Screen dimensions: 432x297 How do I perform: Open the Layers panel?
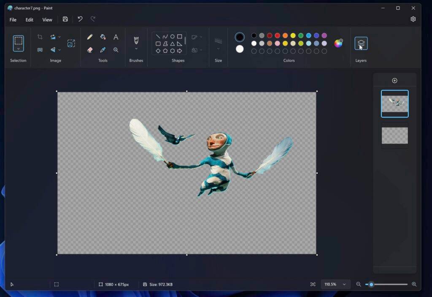[x=361, y=43]
